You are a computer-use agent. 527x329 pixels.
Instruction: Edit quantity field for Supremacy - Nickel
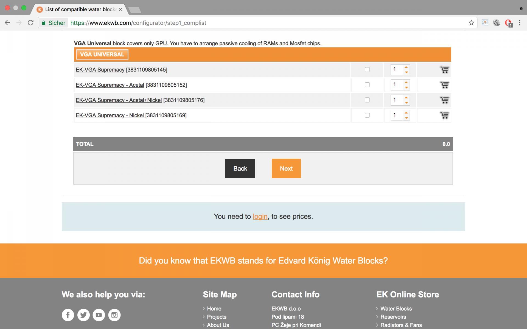point(397,115)
